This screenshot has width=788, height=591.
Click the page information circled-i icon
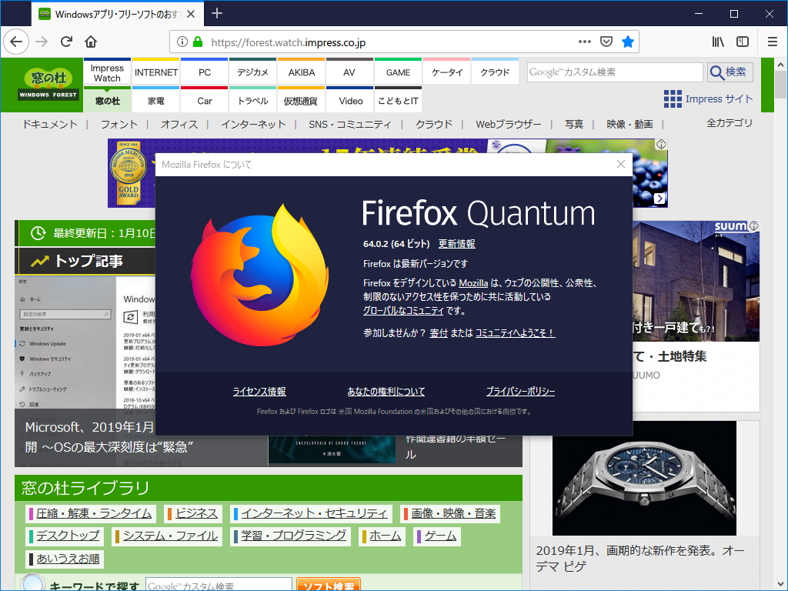[182, 42]
